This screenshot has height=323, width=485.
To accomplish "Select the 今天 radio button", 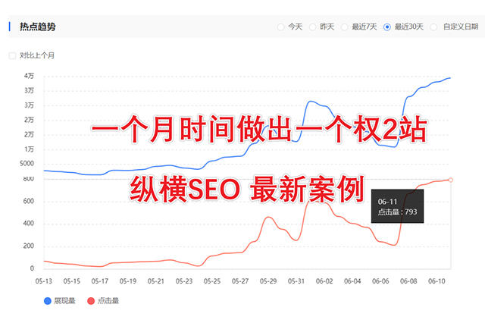I will 281,27.
